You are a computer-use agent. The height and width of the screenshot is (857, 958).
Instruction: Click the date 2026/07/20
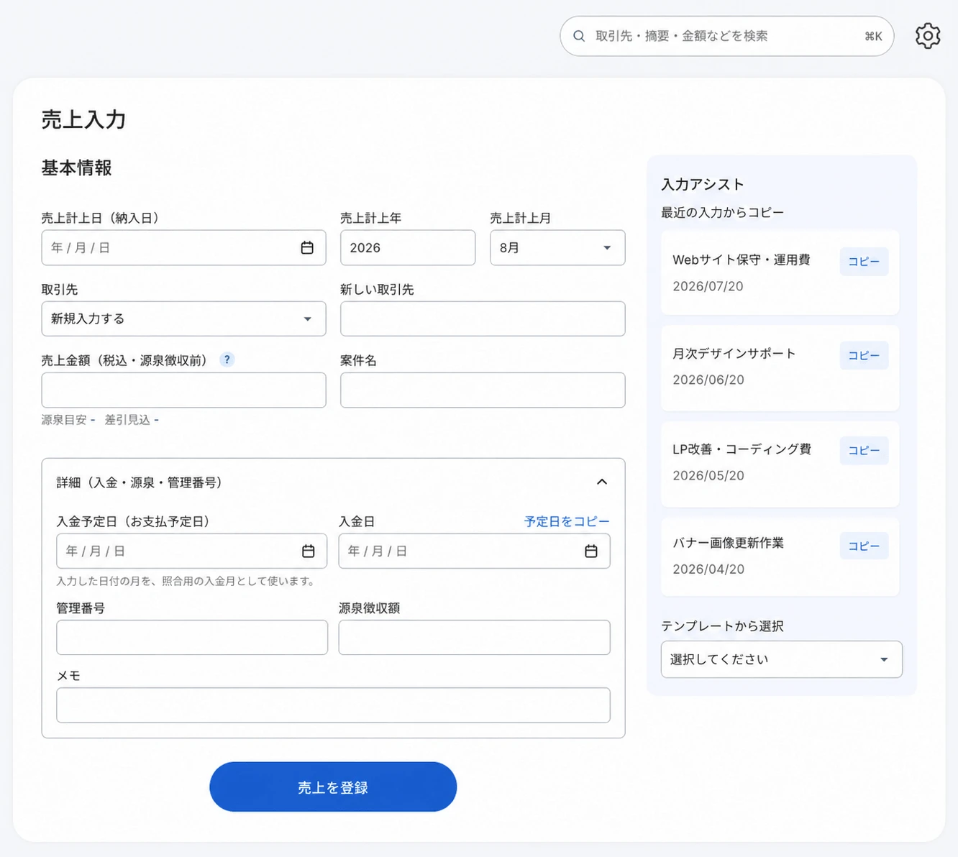[708, 286]
